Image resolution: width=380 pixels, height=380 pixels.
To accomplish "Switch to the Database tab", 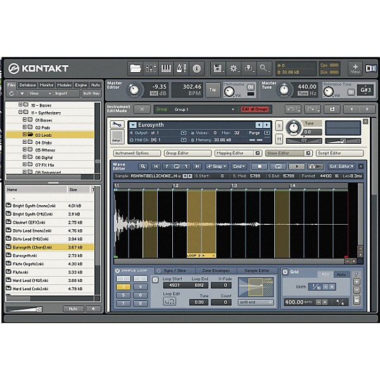I will pyautogui.click(x=27, y=85).
